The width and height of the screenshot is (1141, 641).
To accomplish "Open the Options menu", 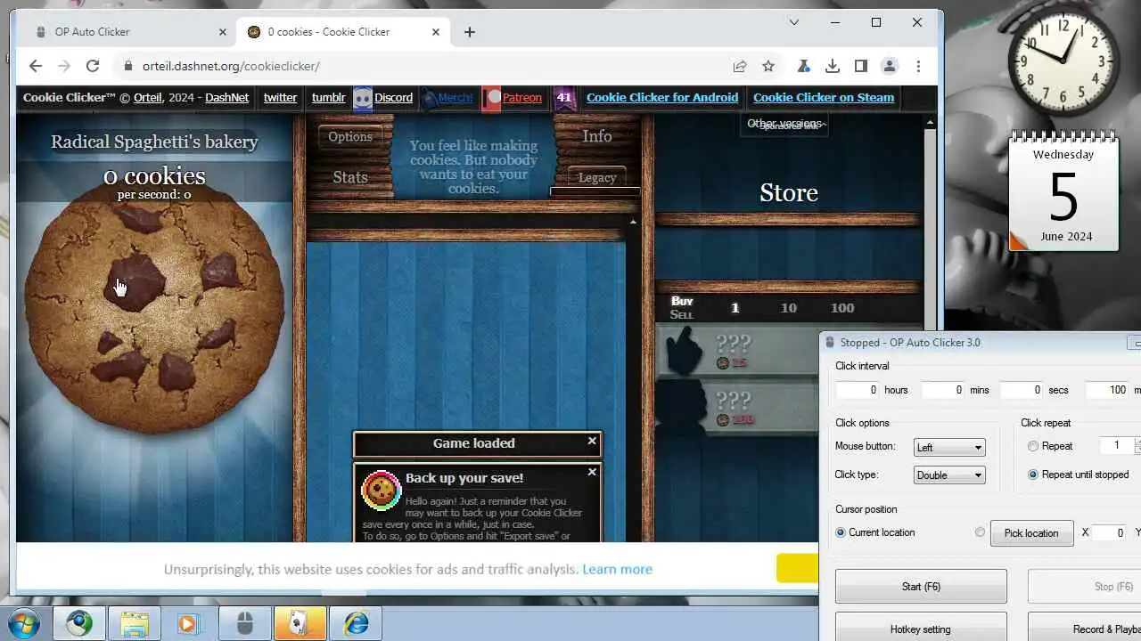I will tap(350, 137).
